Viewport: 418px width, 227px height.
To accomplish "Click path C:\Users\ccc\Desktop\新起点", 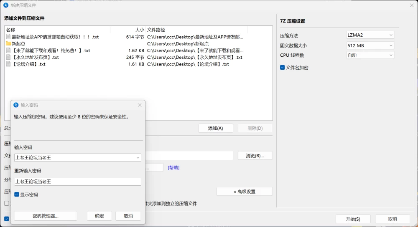I will click(178, 44).
